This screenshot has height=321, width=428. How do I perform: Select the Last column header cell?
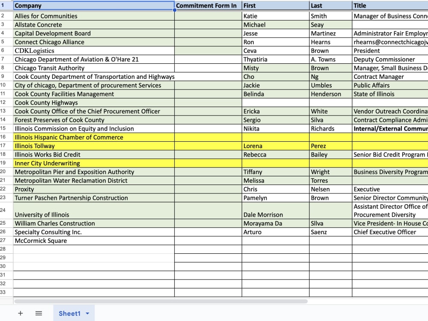(x=331, y=6)
